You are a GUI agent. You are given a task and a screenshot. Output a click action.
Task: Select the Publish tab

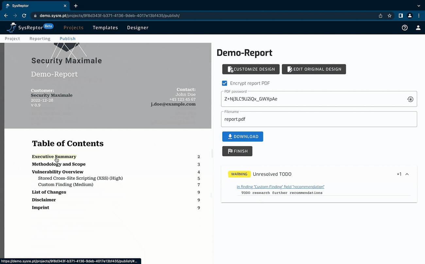pyautogui.click(x=67, y=39)
